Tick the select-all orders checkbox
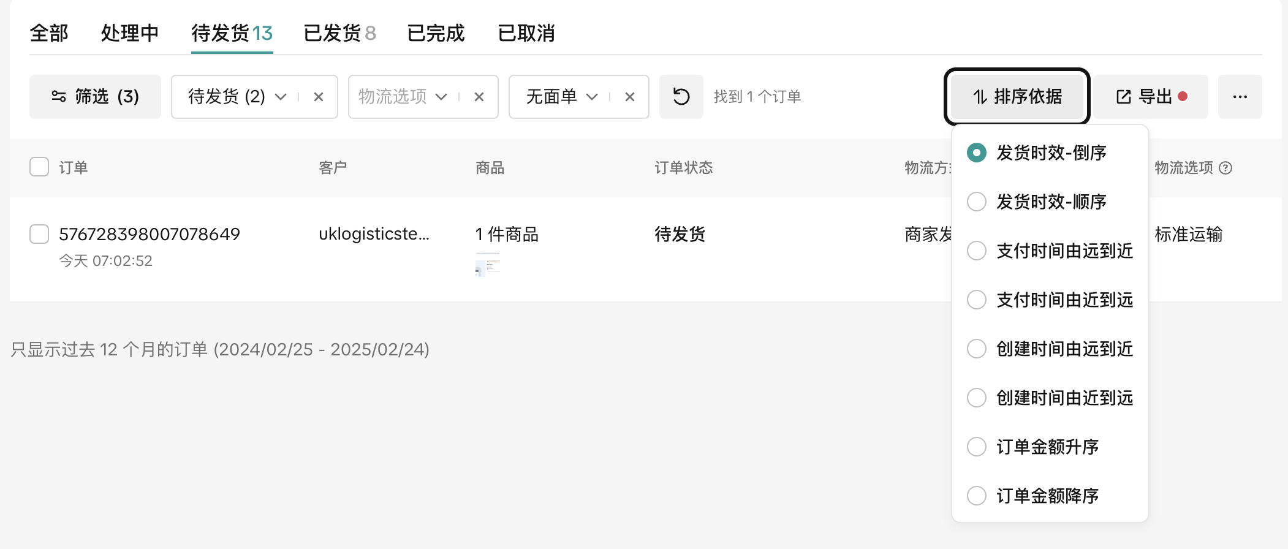Screen dimensions: 1288x549 click(39, 167)
